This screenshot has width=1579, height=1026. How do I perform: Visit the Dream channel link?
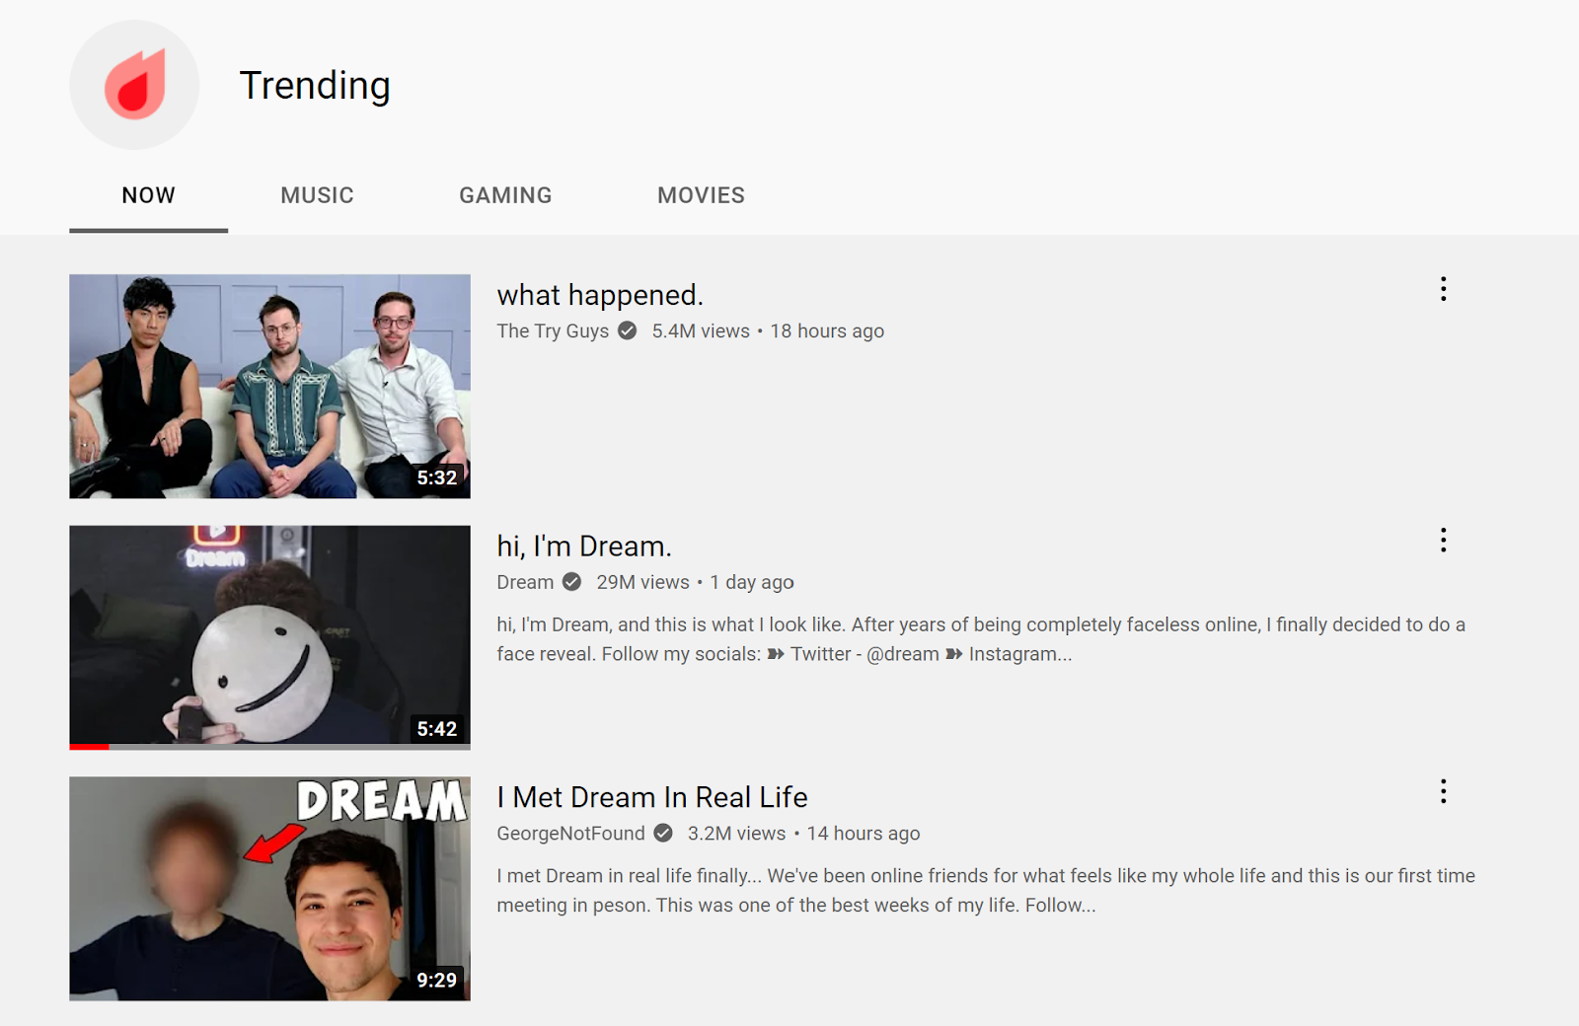click(525, 582)
